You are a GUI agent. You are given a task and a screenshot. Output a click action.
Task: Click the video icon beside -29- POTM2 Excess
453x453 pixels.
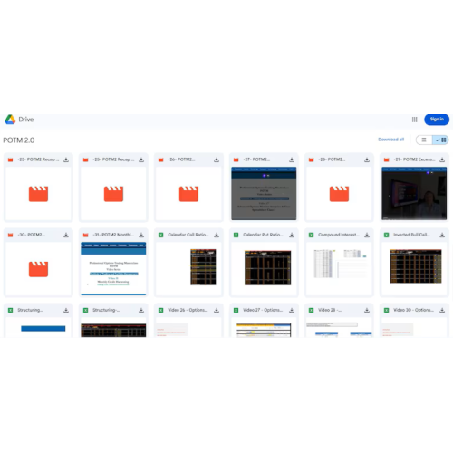(387, 159)
